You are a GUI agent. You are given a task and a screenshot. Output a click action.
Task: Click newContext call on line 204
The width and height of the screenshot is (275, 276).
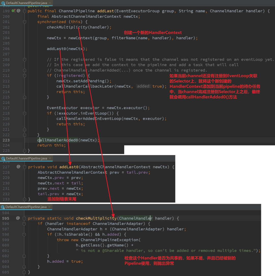point(80,38)
